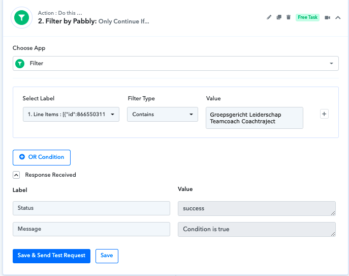Image resolution: width=349 pixels, height=276 pixels.
Task: Click the Action : Do this text
Action: click(x=60, y=13)
